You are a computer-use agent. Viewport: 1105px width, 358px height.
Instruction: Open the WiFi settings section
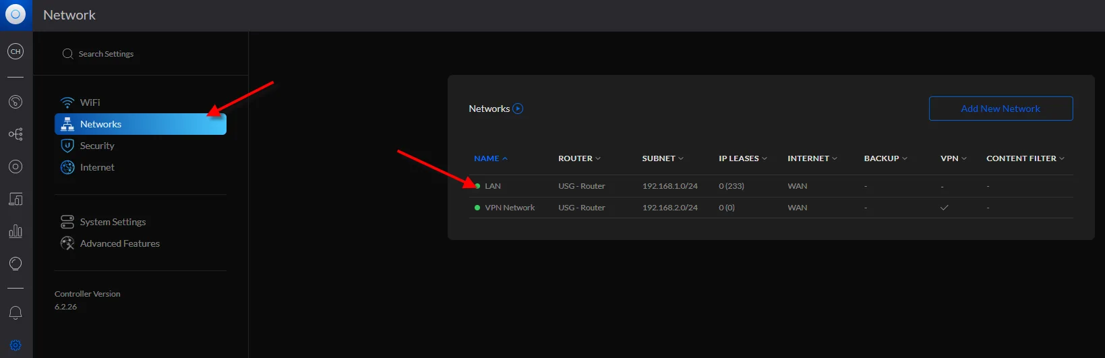pyautogui.click(x=140, y=102)
